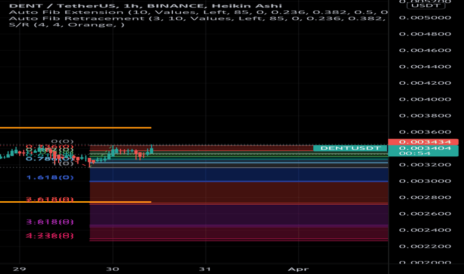
Task: Click the 0.004000 price axis label
Action: [x=425, y=99]
